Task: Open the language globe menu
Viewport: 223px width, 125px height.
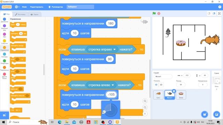Action: pyautogui.click(x=17, y=7)
